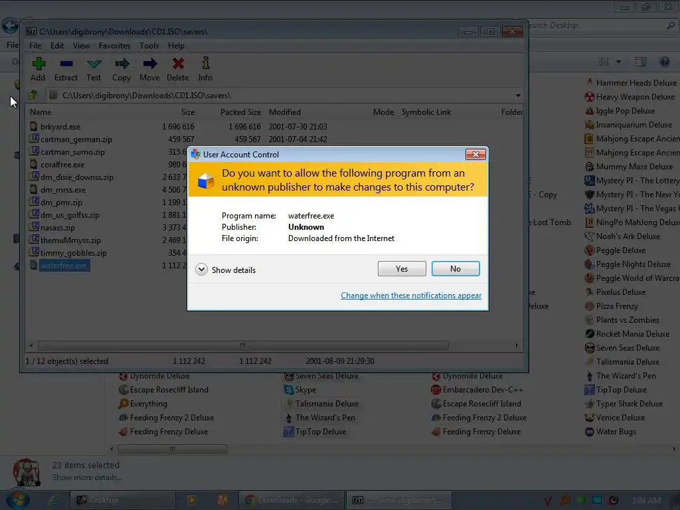
Task: Click Show more details link in Explorer
Action: 87,477
